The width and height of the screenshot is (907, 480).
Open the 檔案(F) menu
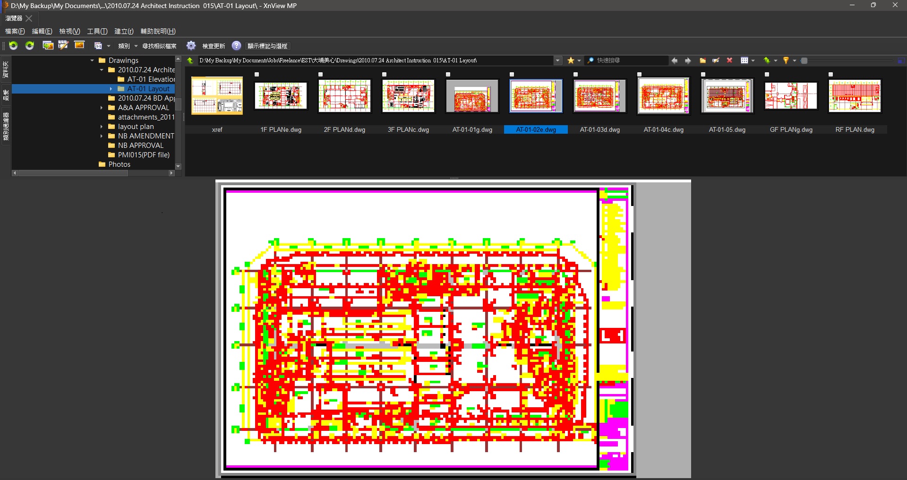pos(15,31)
